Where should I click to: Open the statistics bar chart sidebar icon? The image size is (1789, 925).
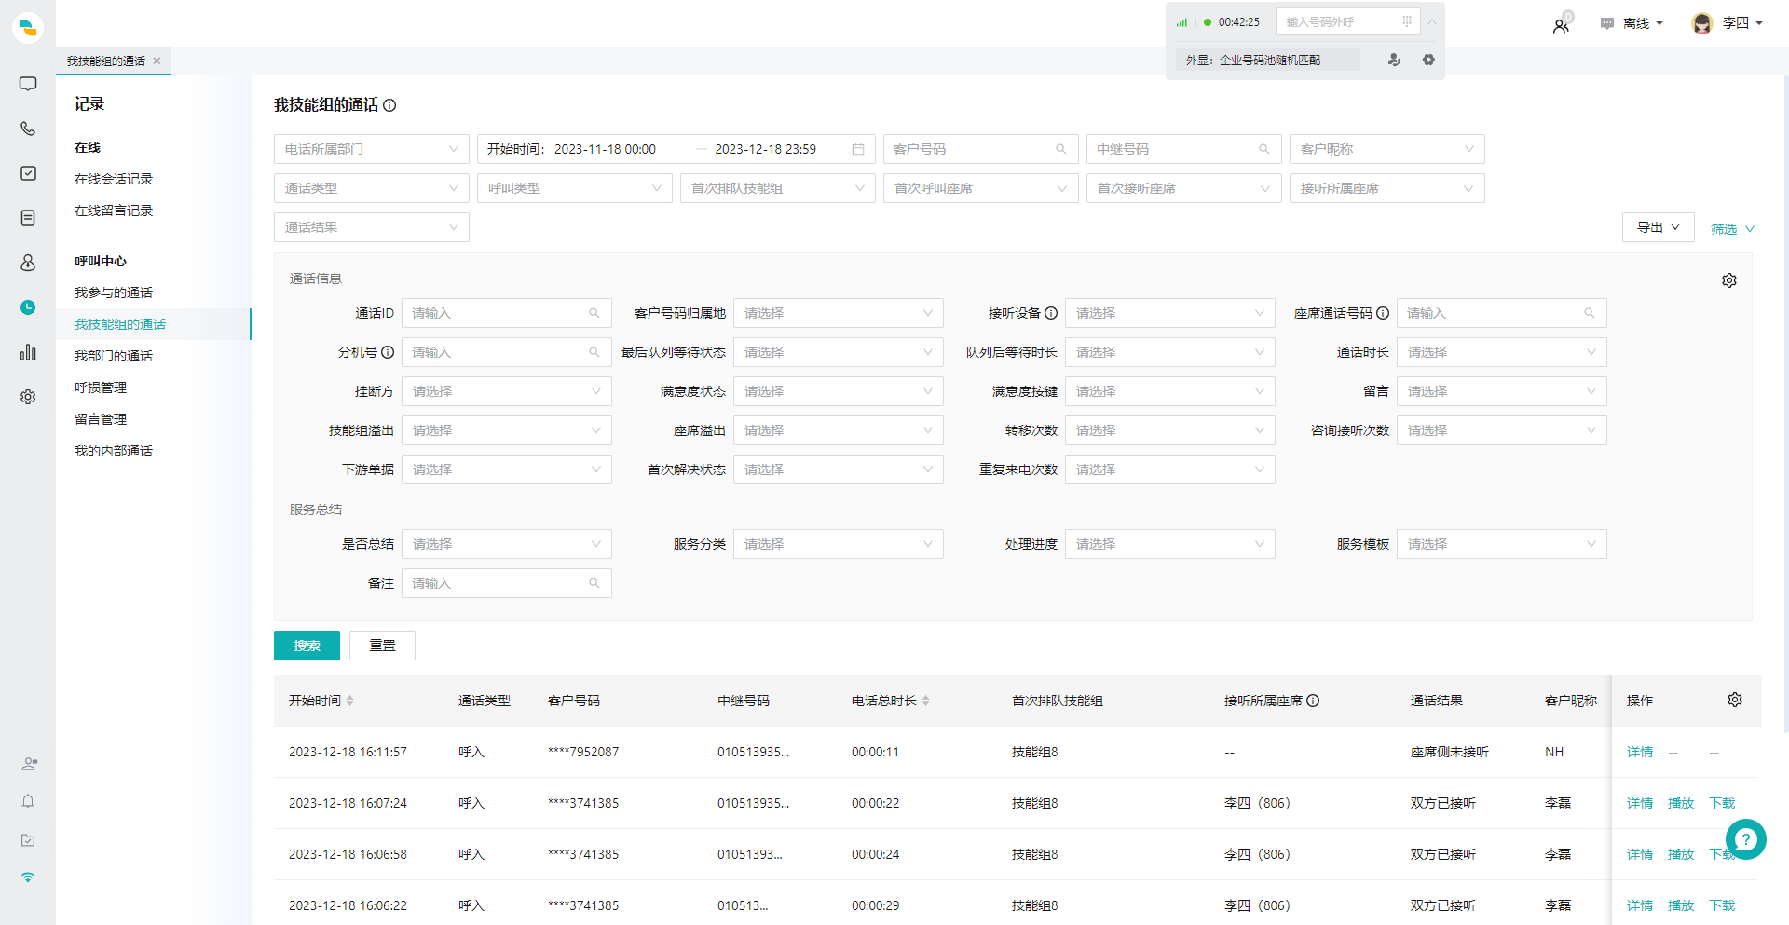pyautogui.click(x=28, y=352)
